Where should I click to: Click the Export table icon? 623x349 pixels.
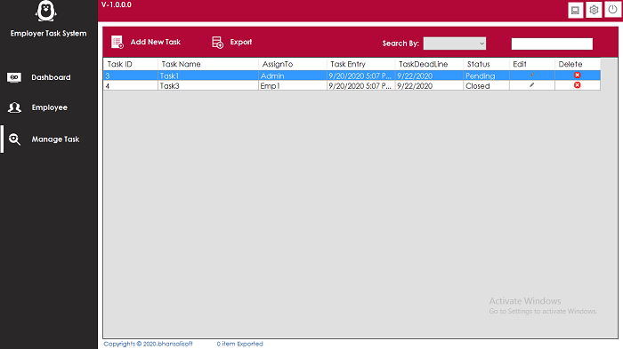[217, 42]
